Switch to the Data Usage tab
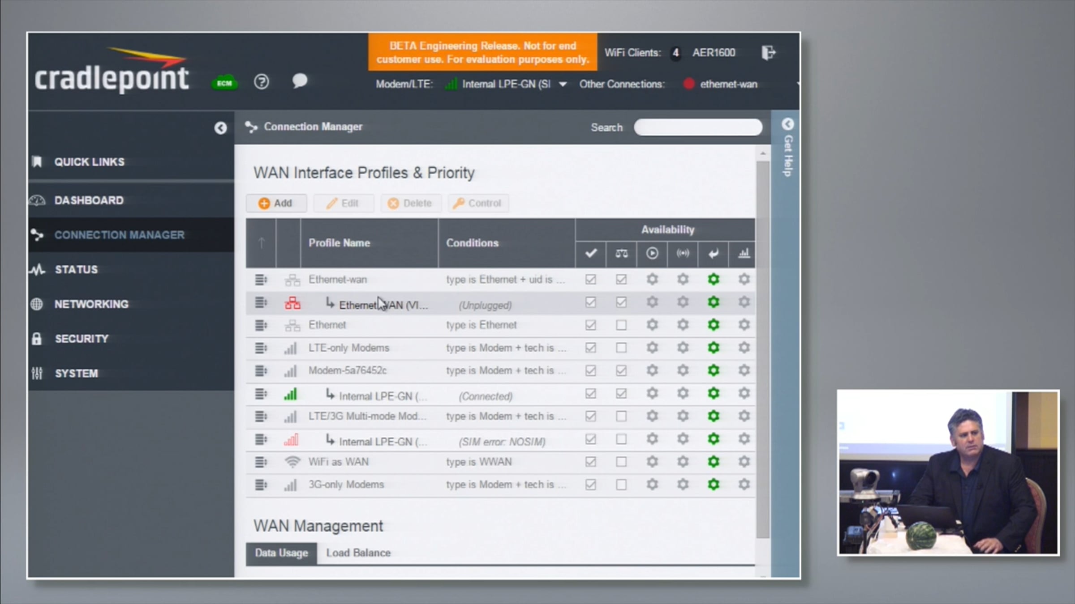1075x604 pixels. point(281,553)
